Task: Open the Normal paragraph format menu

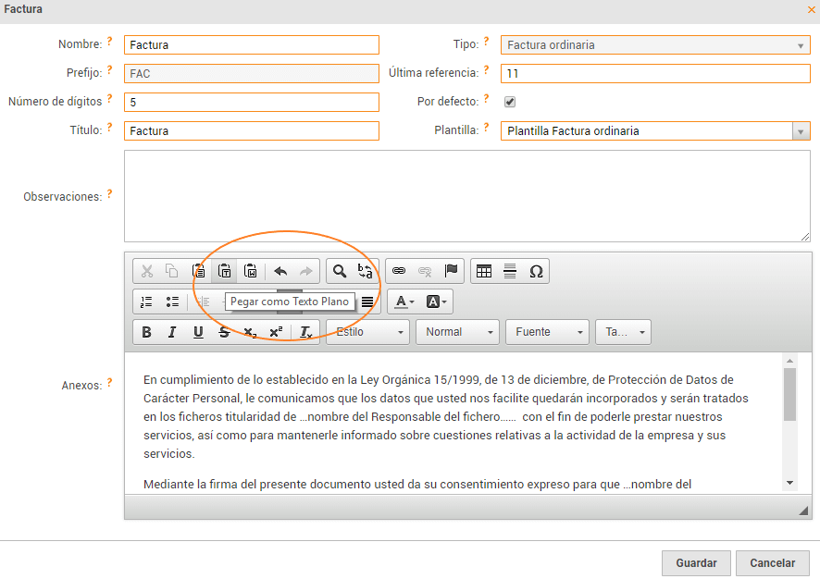Action: pyautogui.click(x=457, y=332)
